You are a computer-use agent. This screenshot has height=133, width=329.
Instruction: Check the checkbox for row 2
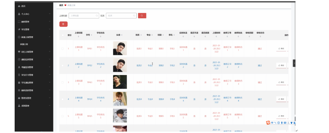click(63, 65)
